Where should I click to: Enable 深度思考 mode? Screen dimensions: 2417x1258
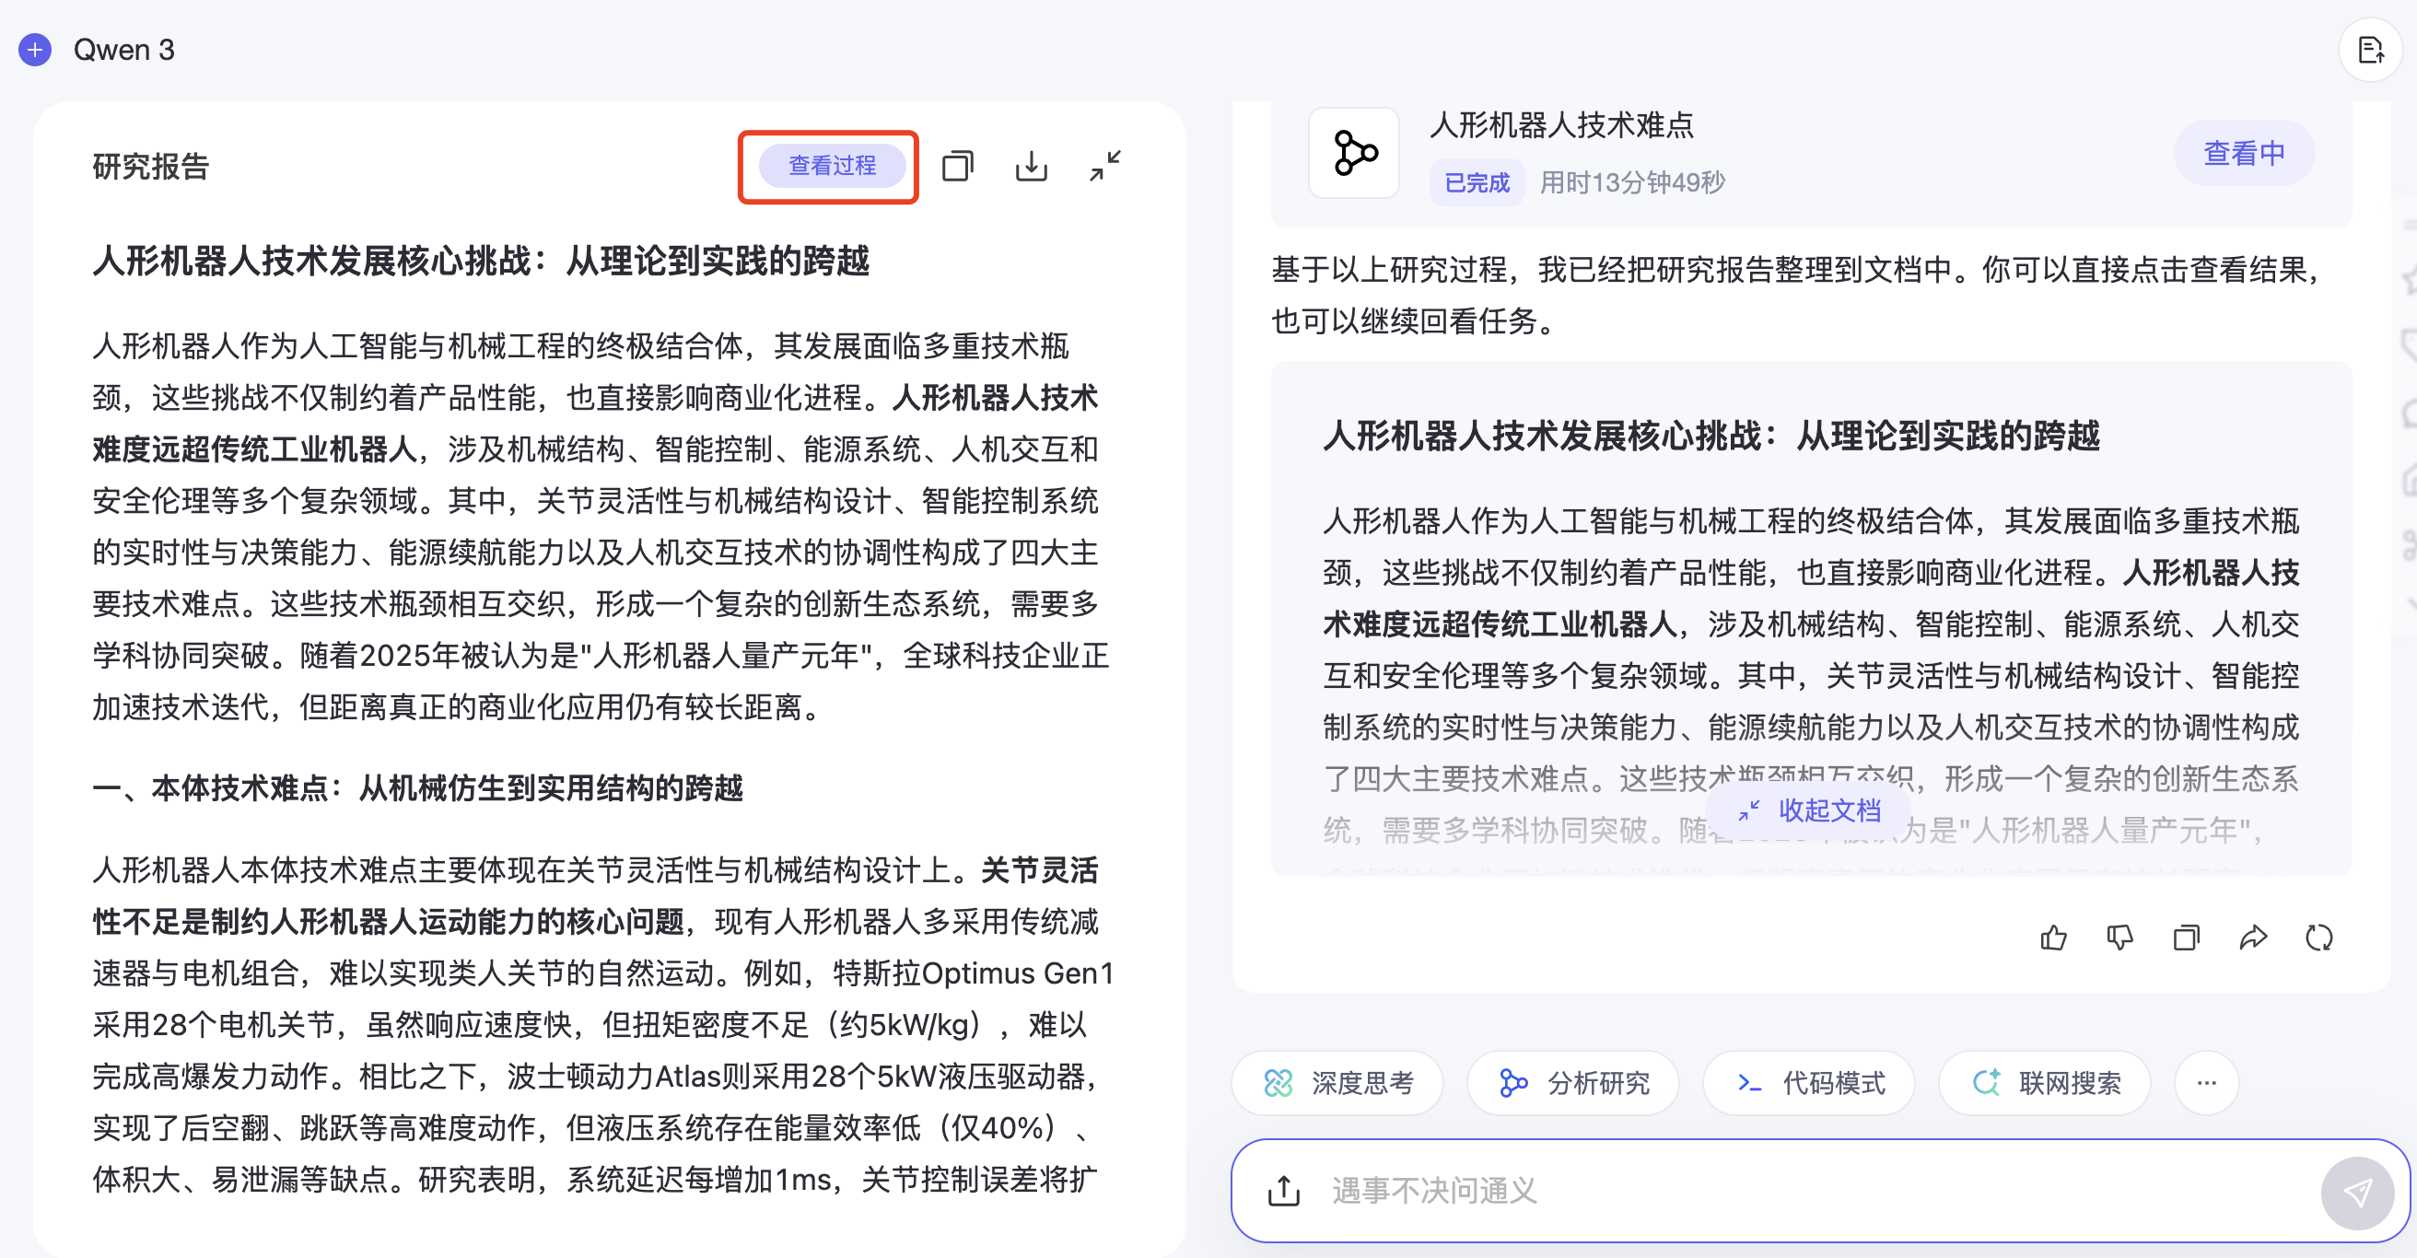1337,1083
